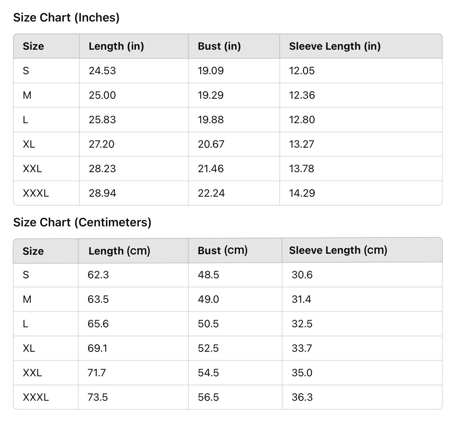The width and height of the screenshot is (456, 423).
Task: Click the 62.3 length cell in centimeters
Action: [98, 275]
